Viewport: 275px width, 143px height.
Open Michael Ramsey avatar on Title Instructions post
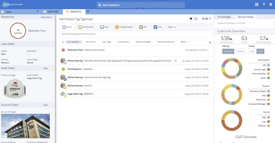coord(63,61)
